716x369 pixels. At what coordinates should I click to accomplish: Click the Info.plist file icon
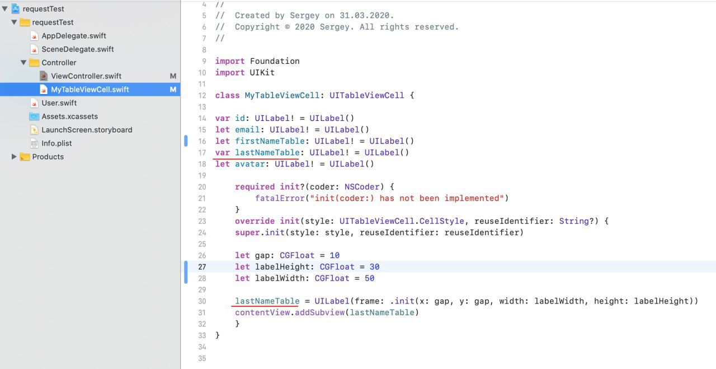34,143
